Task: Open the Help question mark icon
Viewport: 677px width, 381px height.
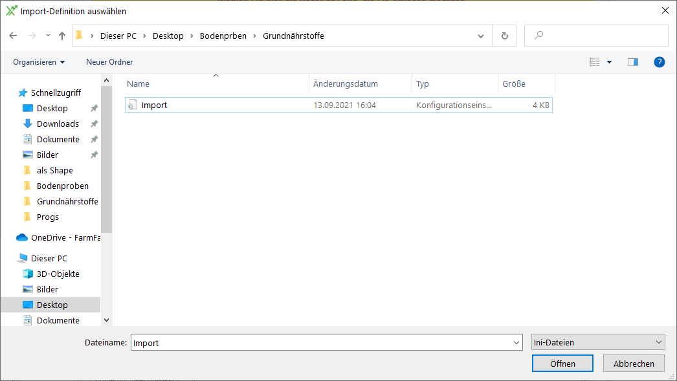Action: [x=659, y=62]
